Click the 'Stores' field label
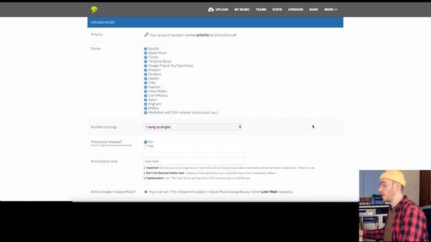 coord(96,48)
